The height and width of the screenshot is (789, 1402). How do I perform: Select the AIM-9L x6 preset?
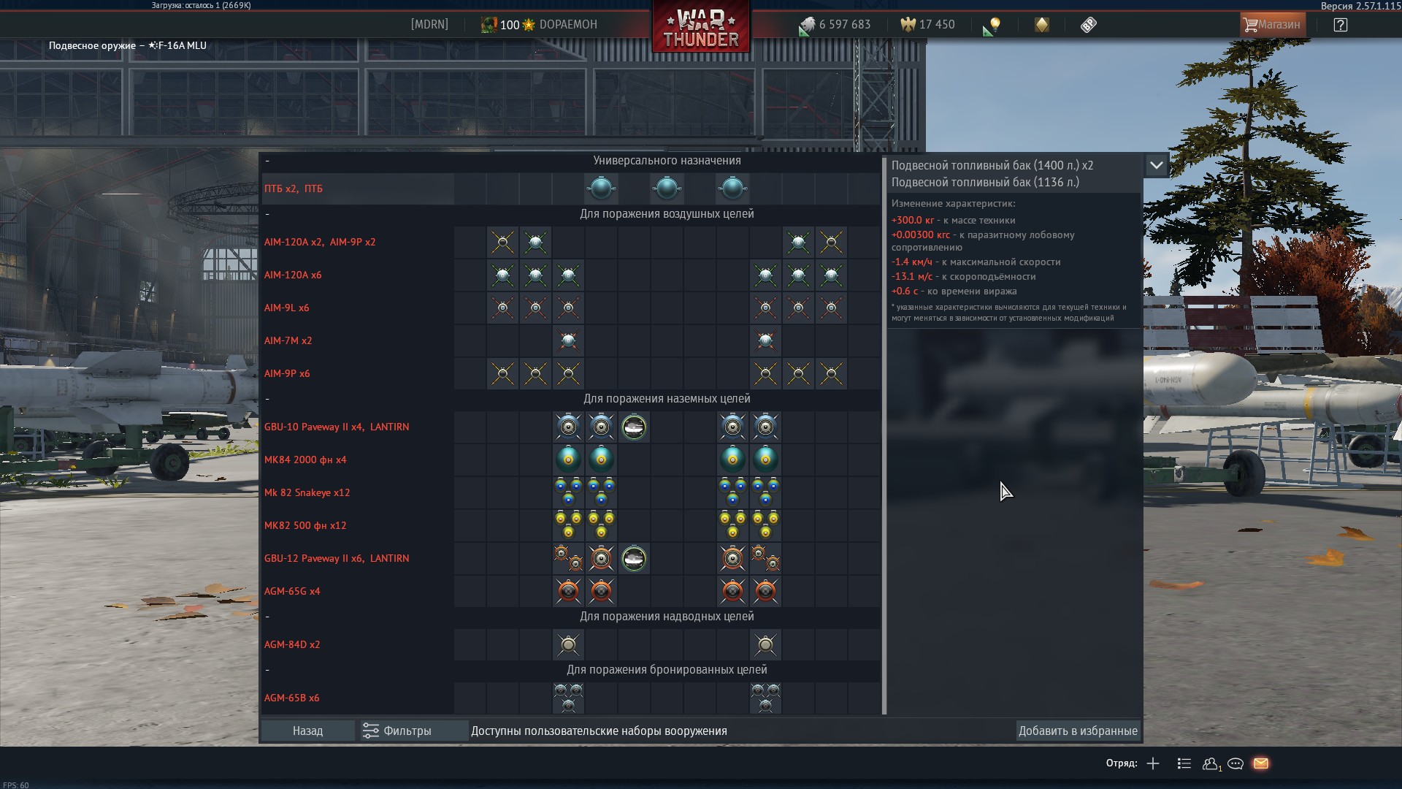571,308
